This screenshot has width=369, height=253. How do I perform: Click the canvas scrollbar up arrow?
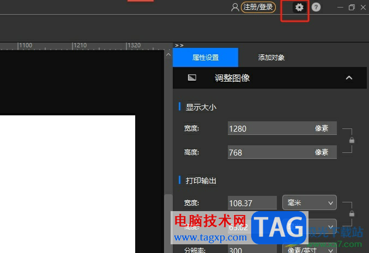[168, 54]
